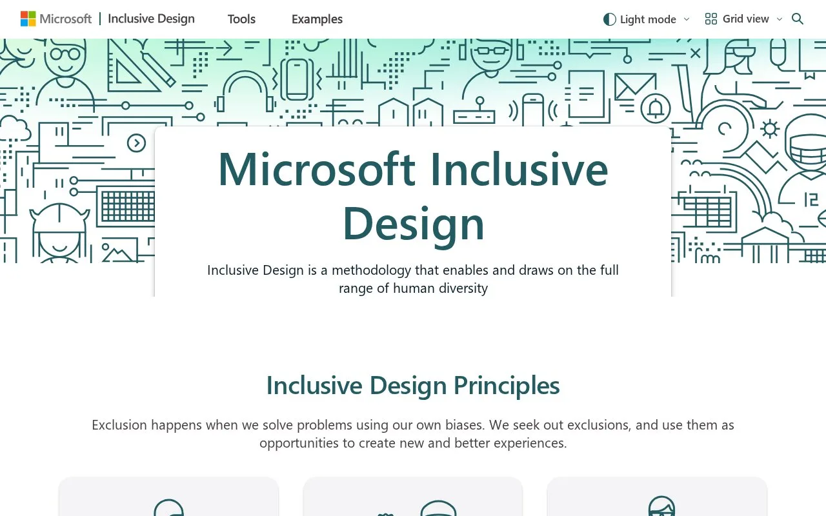Screen dimensions: 826x516
Task: Click the Light mode half-circle icon
Action: pyautogui.click(x=609, y=19)
